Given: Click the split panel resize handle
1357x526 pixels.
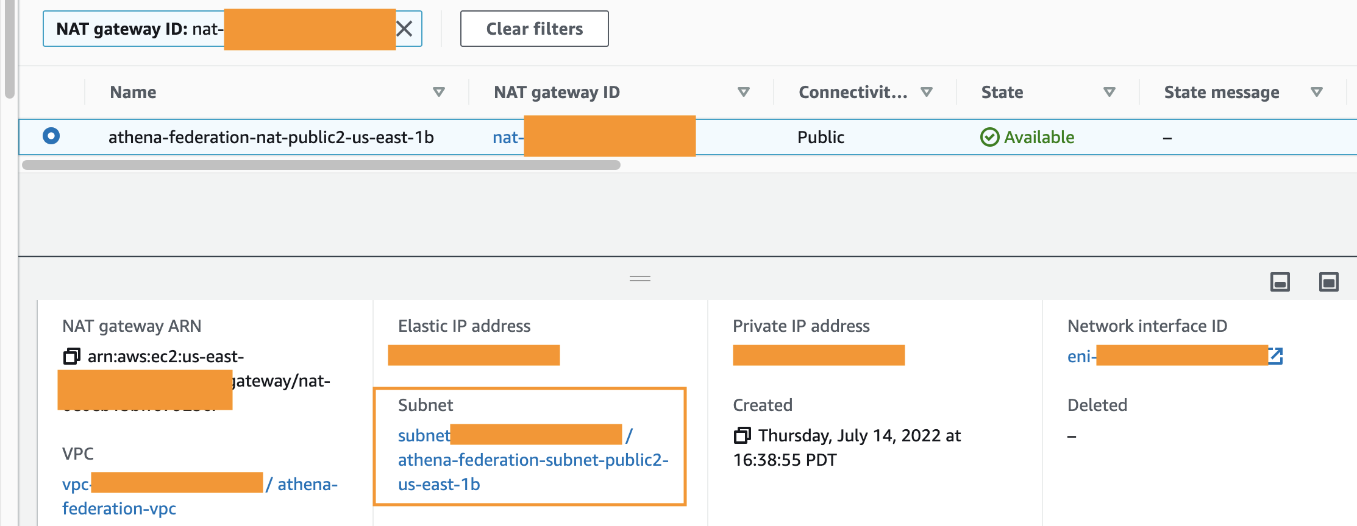Looking at the screenshot, I should tap(640, 278).
